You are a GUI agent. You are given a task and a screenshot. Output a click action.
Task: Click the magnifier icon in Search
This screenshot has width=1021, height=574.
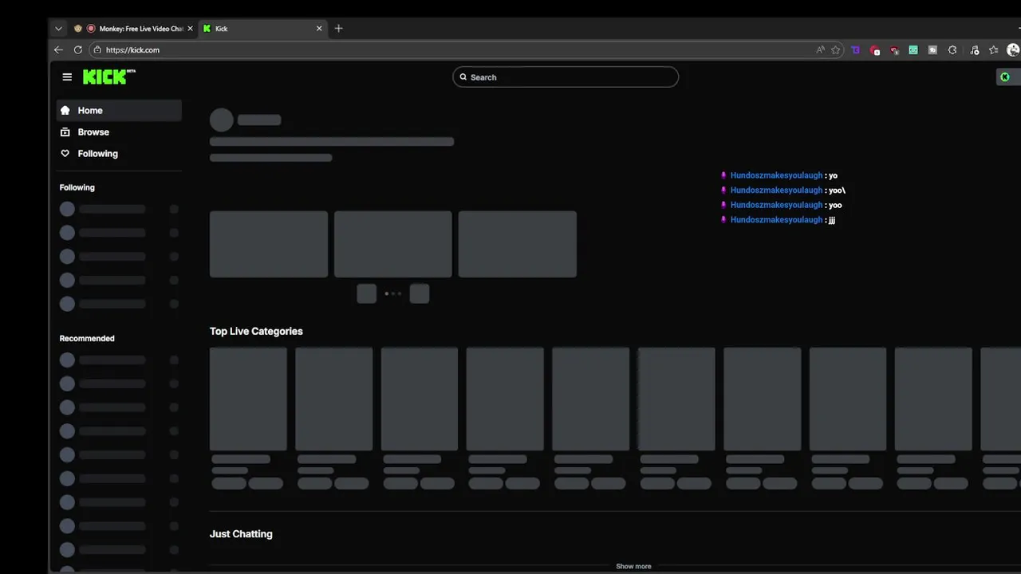click(463, 77)
